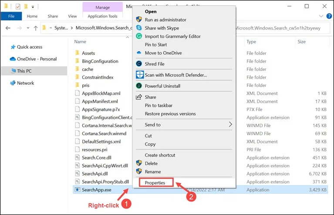334x215 pixels.
Task: Switch to the View ribbon tab
Action: click(72, 16)
